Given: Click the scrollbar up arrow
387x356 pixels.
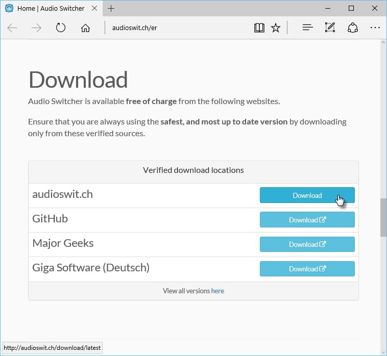Looking at the screenshot, I should (383, 42).
